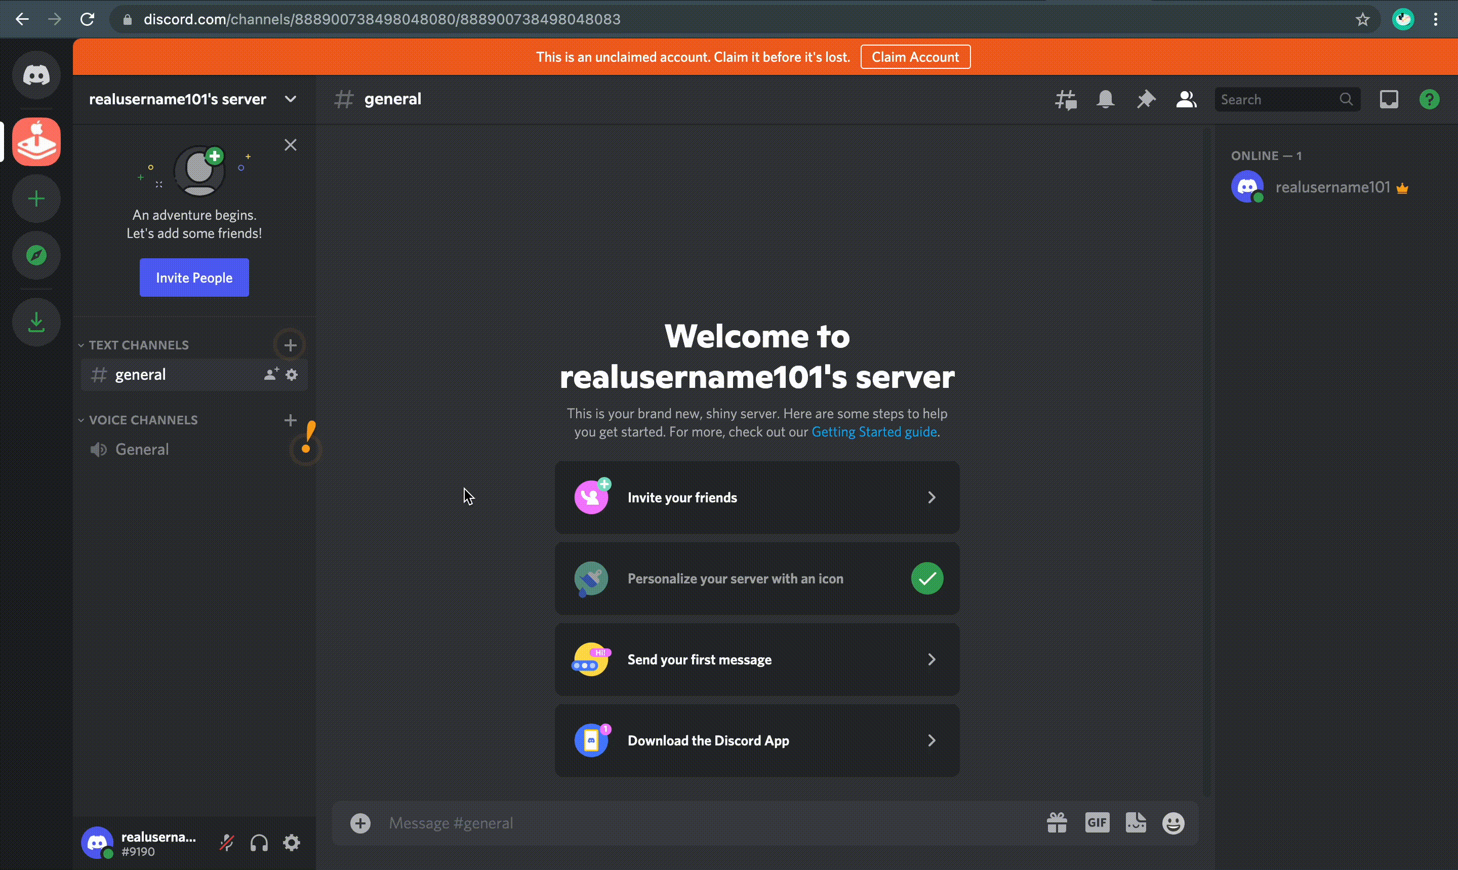1458x870 pixels.
Task: Click the discord.com address bar URL
Action: point(382,19)
